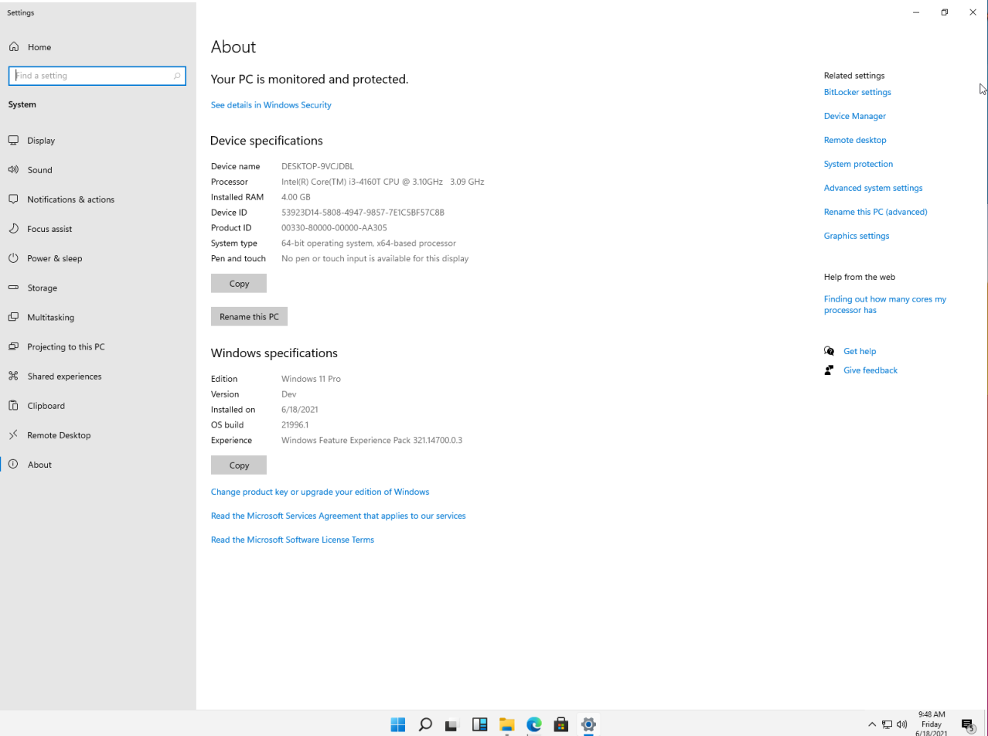
Task: Open Device Manager link
Action: (x=855, y=116)
